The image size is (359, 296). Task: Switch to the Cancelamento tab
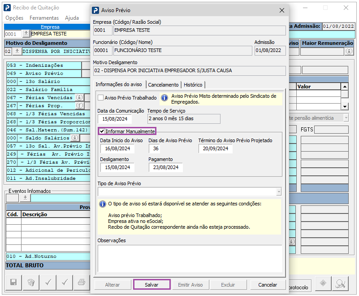163,85
